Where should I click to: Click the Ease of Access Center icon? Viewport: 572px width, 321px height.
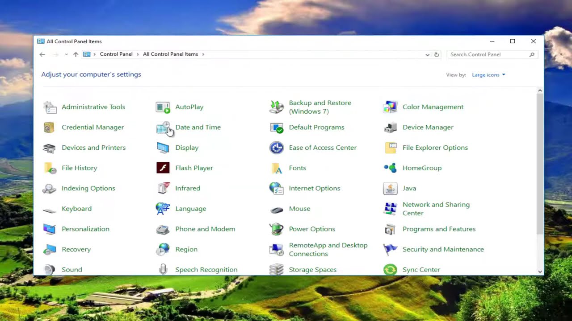pyautogui.click(x=277, y=148)
